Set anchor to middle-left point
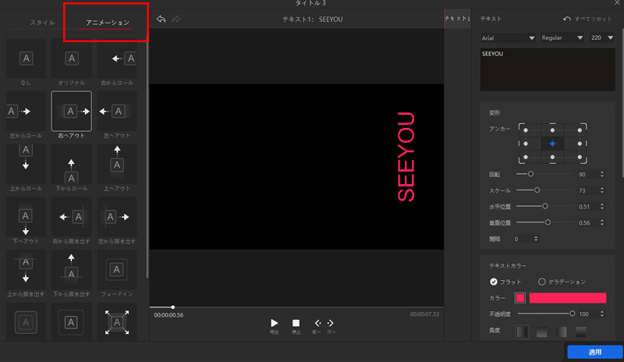The height and width of the screenshot is (362, 624). tap(526, 144)
